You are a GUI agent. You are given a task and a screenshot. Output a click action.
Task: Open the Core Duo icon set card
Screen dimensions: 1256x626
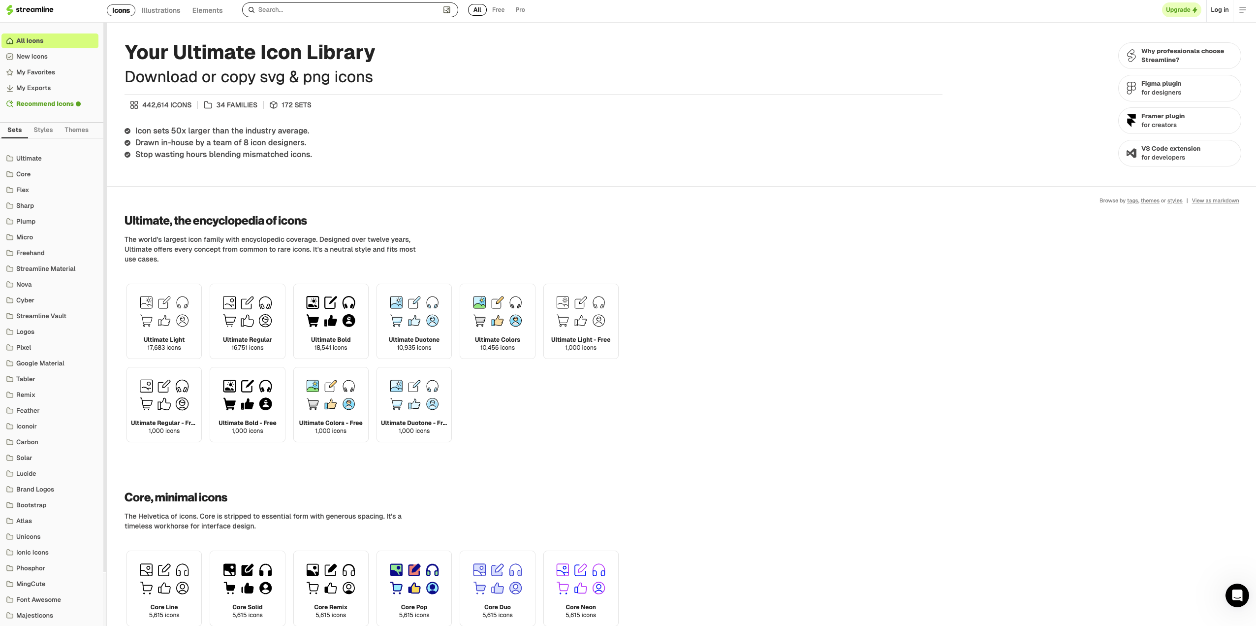point(498,589)
